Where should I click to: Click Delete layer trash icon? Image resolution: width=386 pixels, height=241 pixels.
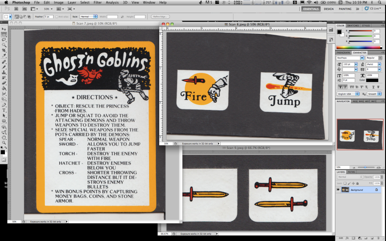pos(378,238)
